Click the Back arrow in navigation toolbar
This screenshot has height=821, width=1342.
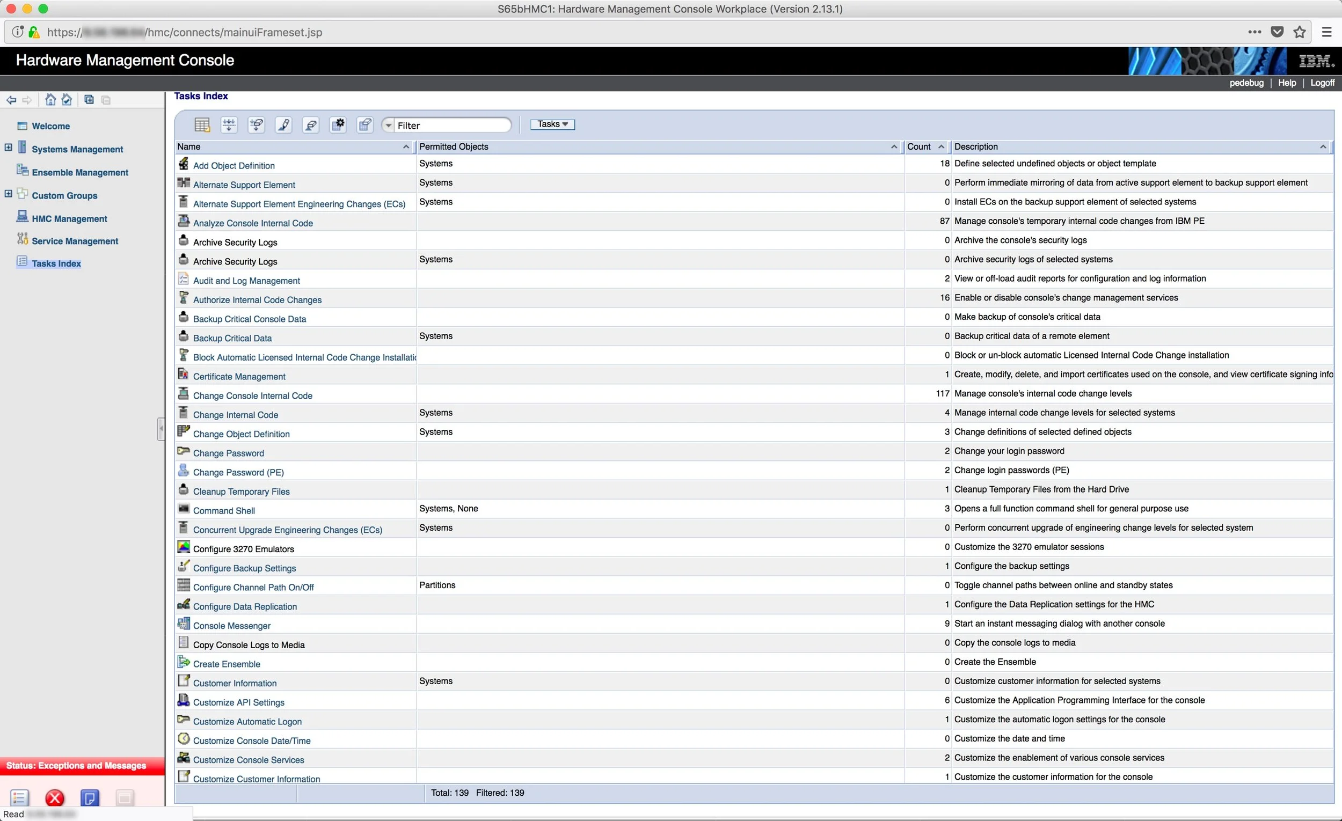tap(11, 100)
